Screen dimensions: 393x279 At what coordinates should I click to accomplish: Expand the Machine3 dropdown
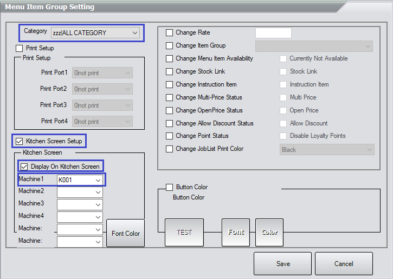coord(80,204)
